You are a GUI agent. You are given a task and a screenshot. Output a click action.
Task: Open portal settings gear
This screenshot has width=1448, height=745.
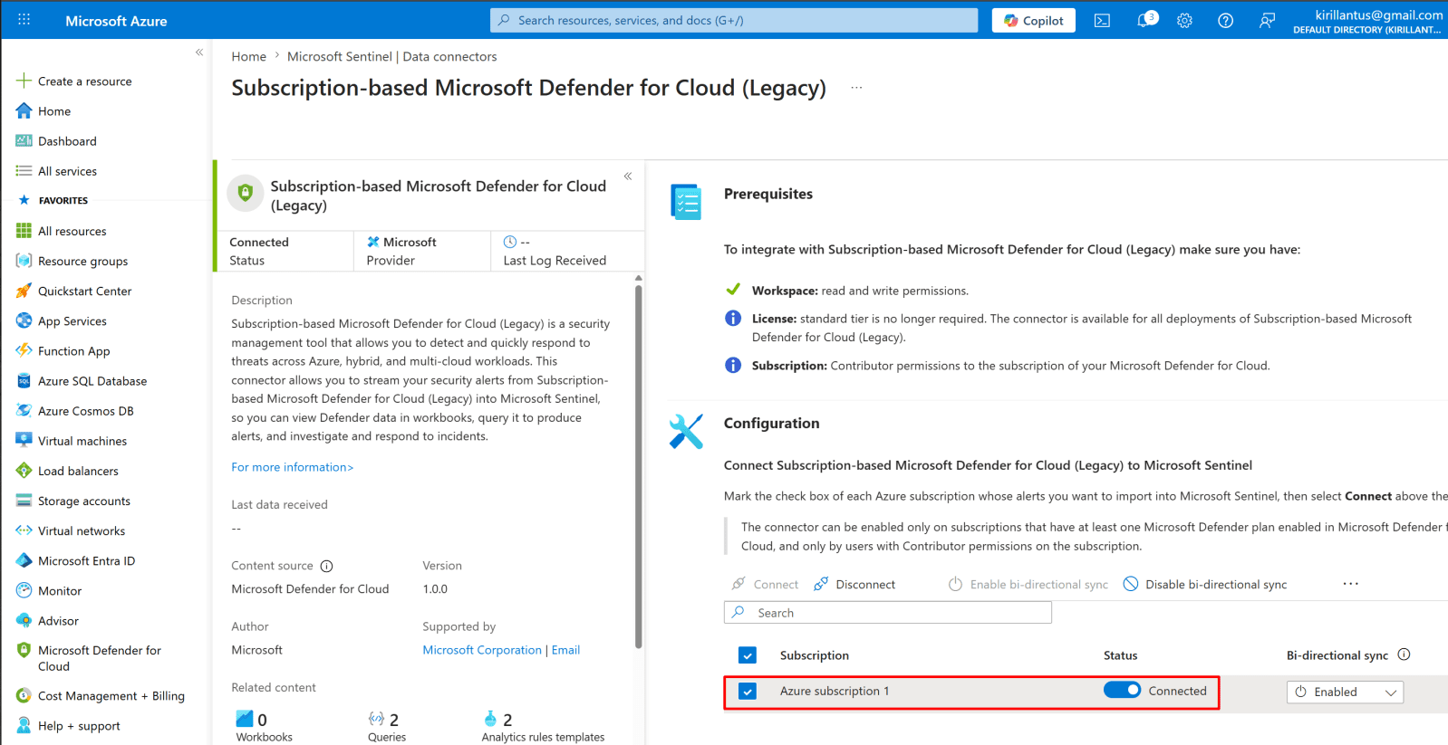click(1184, 20)
